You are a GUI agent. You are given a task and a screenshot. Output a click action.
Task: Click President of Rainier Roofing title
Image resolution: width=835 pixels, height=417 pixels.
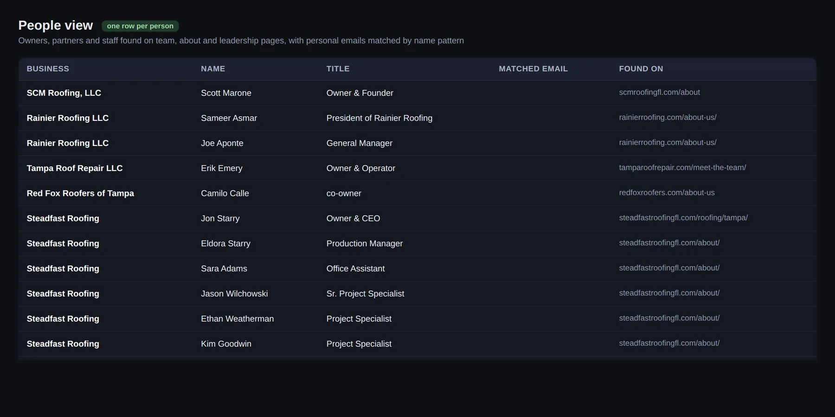pyautogui.click(x=379, y=118)
